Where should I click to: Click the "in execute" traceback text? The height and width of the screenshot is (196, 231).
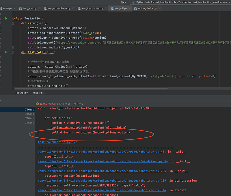tap(178, 190)
